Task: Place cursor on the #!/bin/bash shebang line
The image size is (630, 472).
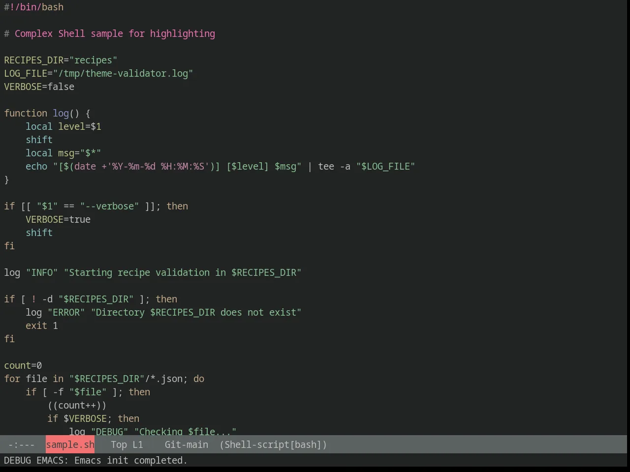Action: coord(34,7)
